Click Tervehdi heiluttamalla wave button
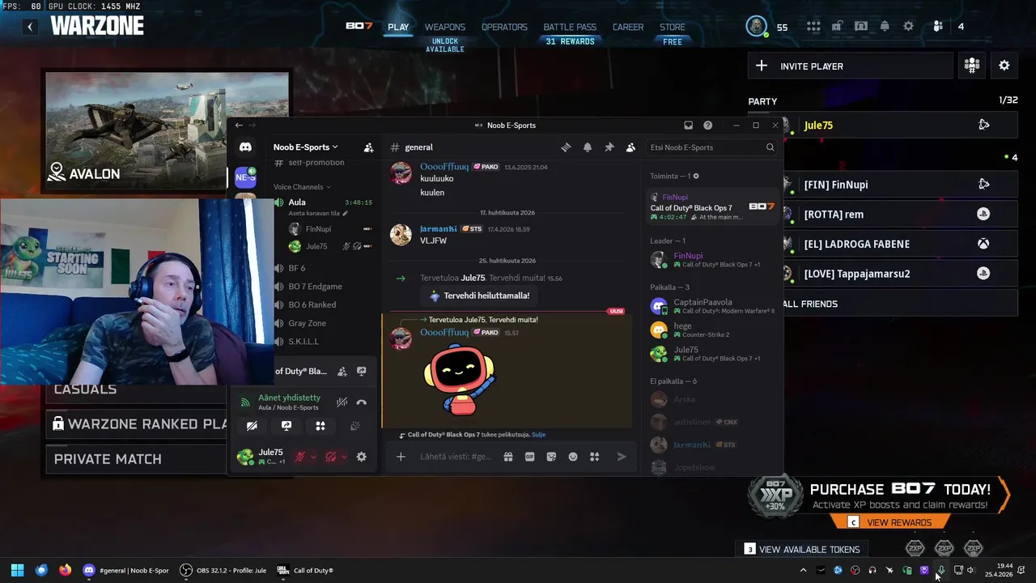 (480, 296)
